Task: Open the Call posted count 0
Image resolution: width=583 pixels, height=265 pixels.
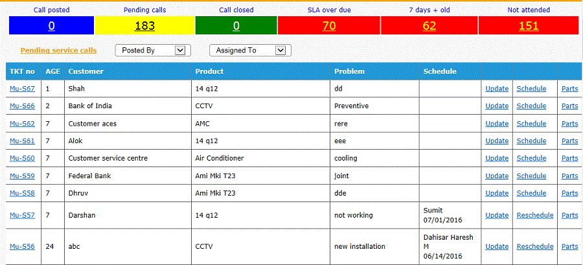Action: 51,26
